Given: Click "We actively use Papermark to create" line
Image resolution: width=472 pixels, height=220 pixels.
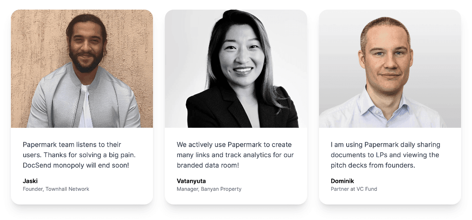Looking at the screenshot, I should (234, 144).
